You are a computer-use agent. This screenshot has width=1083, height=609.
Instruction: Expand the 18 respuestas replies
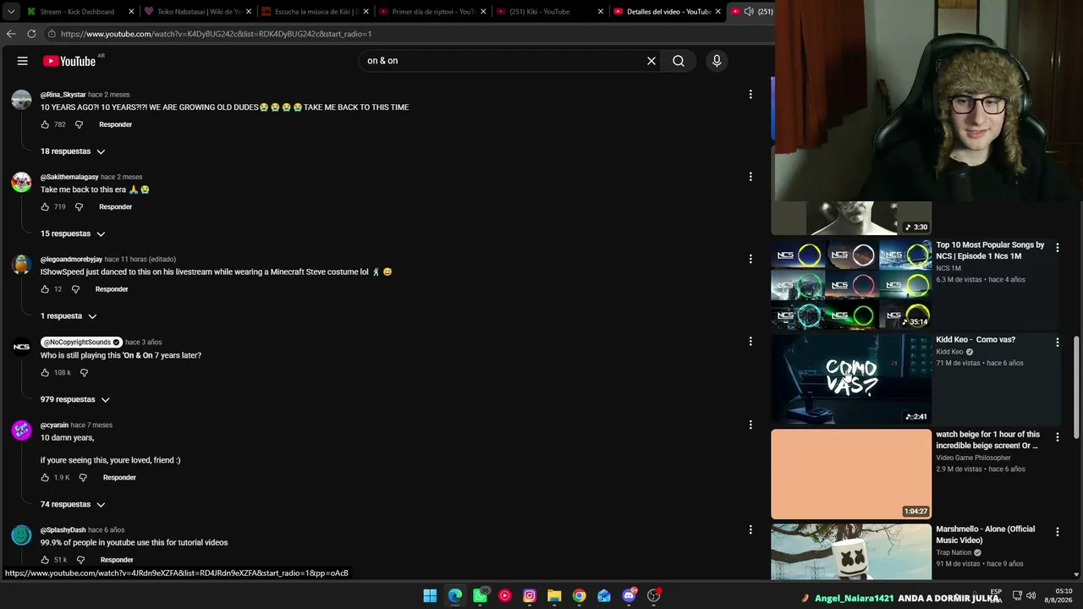[73, 151]
